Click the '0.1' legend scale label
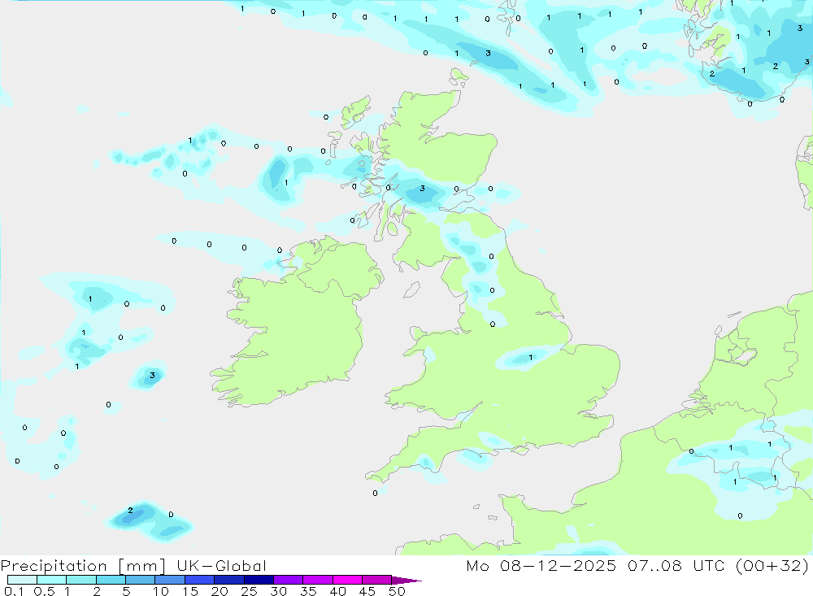 pos(14,591)
